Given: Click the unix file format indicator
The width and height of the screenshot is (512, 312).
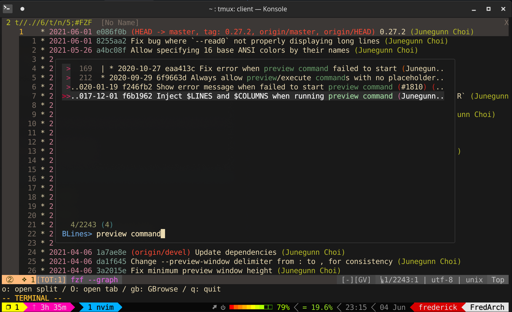Looking at the screenshot, I should [474, 280].
